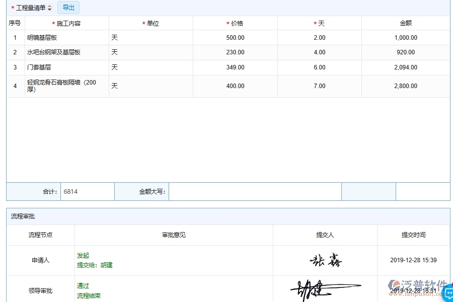This screenshot has width=453, height=302.
Task: Click the 天 unit cell in the 明镜基层板 row
Action: click(151, 38)
